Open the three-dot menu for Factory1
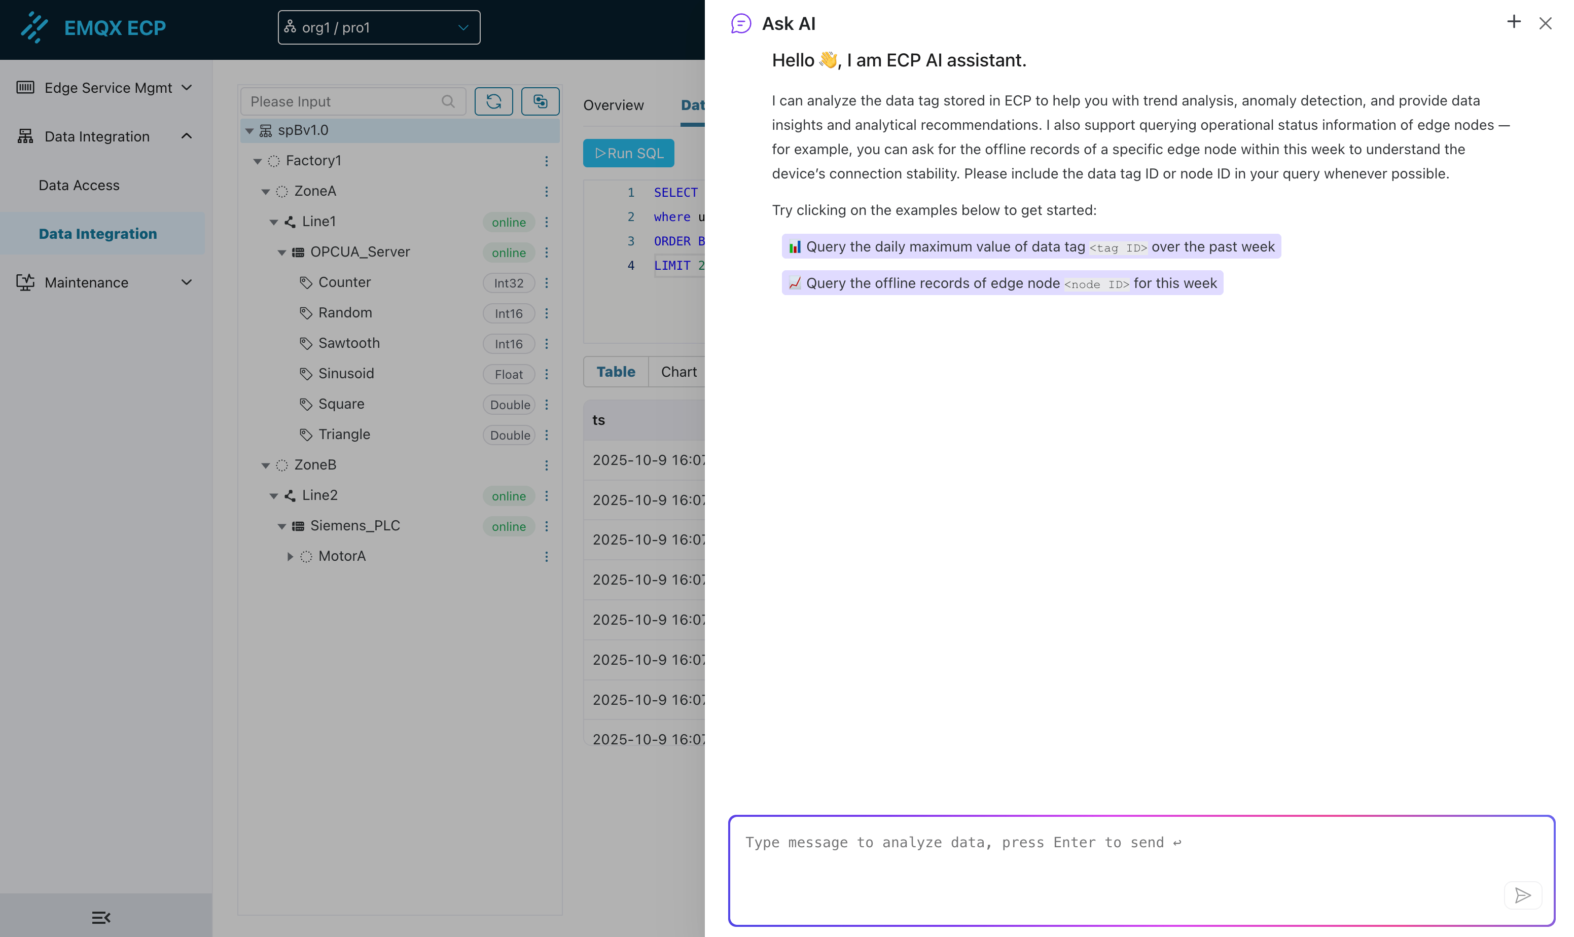 click(547, 162)
